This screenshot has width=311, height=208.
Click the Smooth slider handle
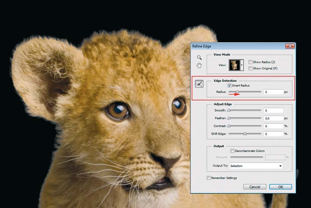pyautogui.click(x=229, y=111)
